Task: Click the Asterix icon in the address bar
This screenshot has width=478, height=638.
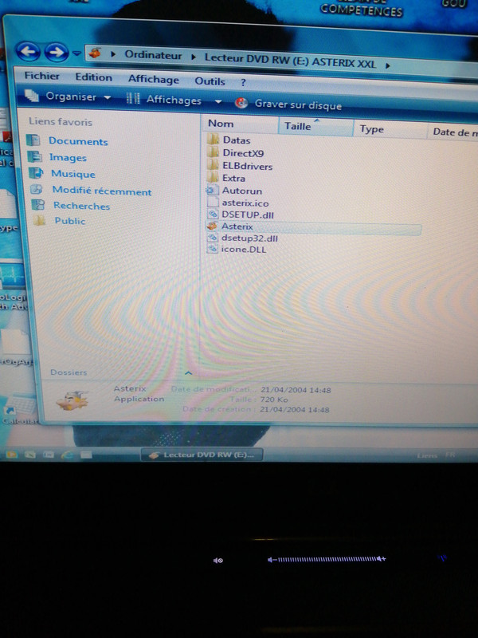Action: point(95,53)
